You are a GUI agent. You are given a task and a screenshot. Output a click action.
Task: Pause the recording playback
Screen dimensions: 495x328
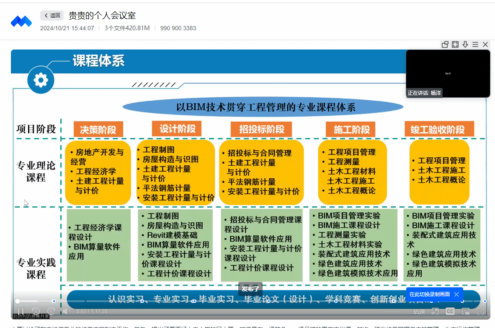(21, 311)
